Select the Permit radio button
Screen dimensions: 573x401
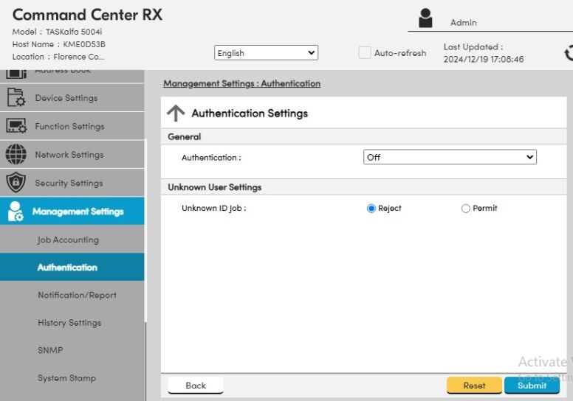point(465,209)
